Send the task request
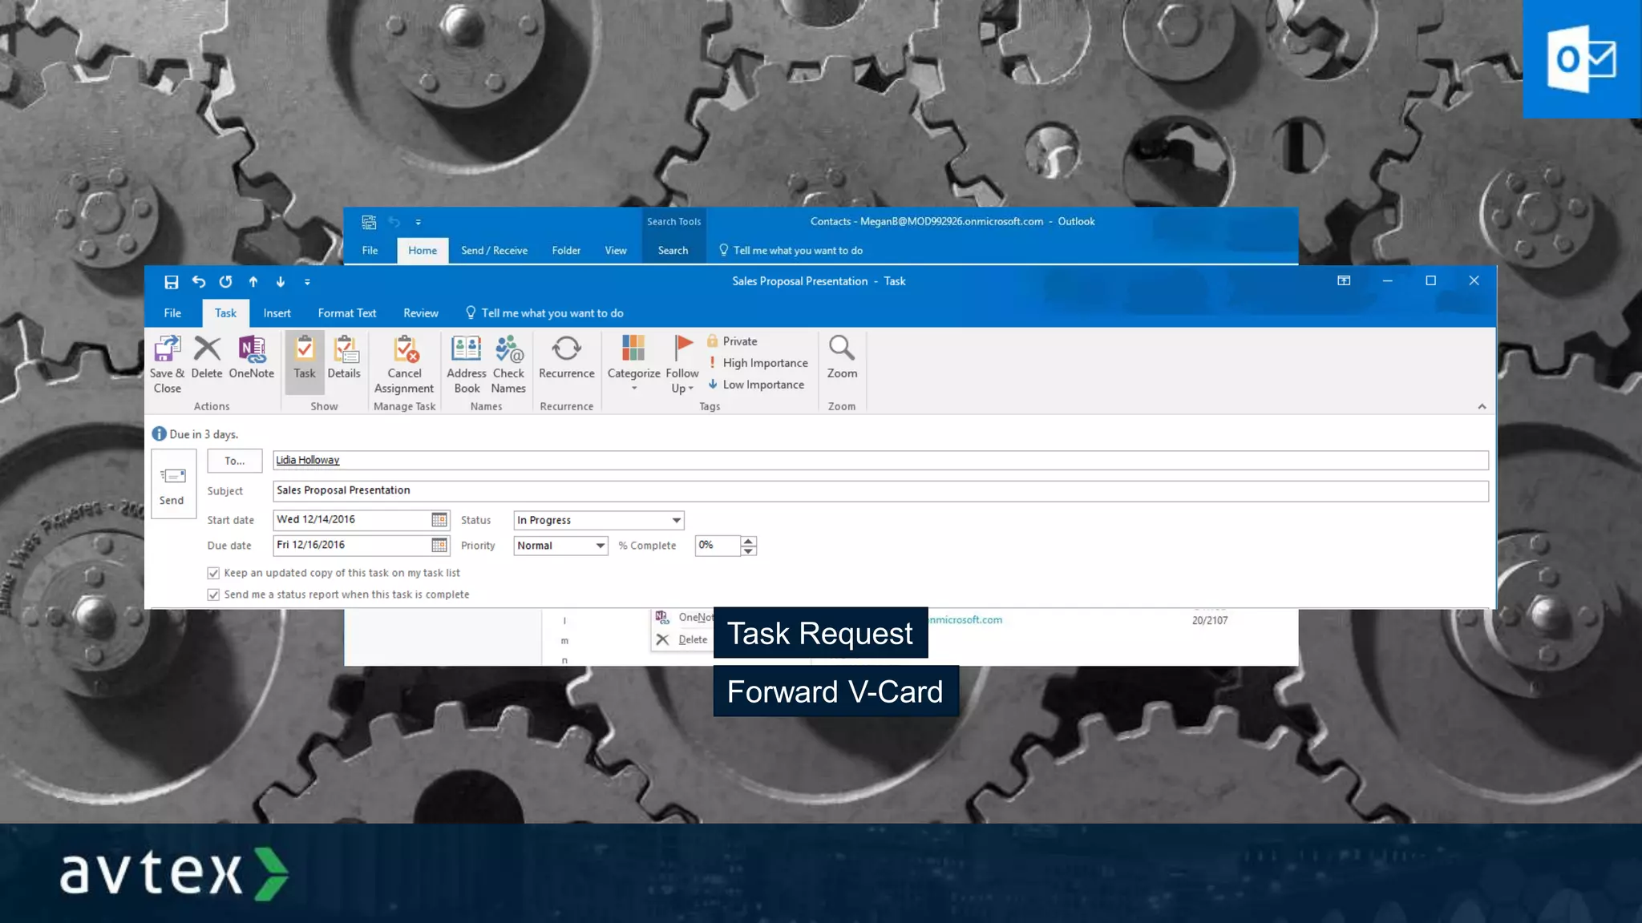 pyautogui.click(x=173, y=484)
